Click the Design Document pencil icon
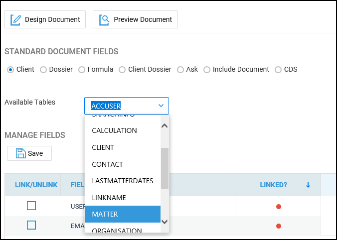The image size is (337, 240). 16,19
